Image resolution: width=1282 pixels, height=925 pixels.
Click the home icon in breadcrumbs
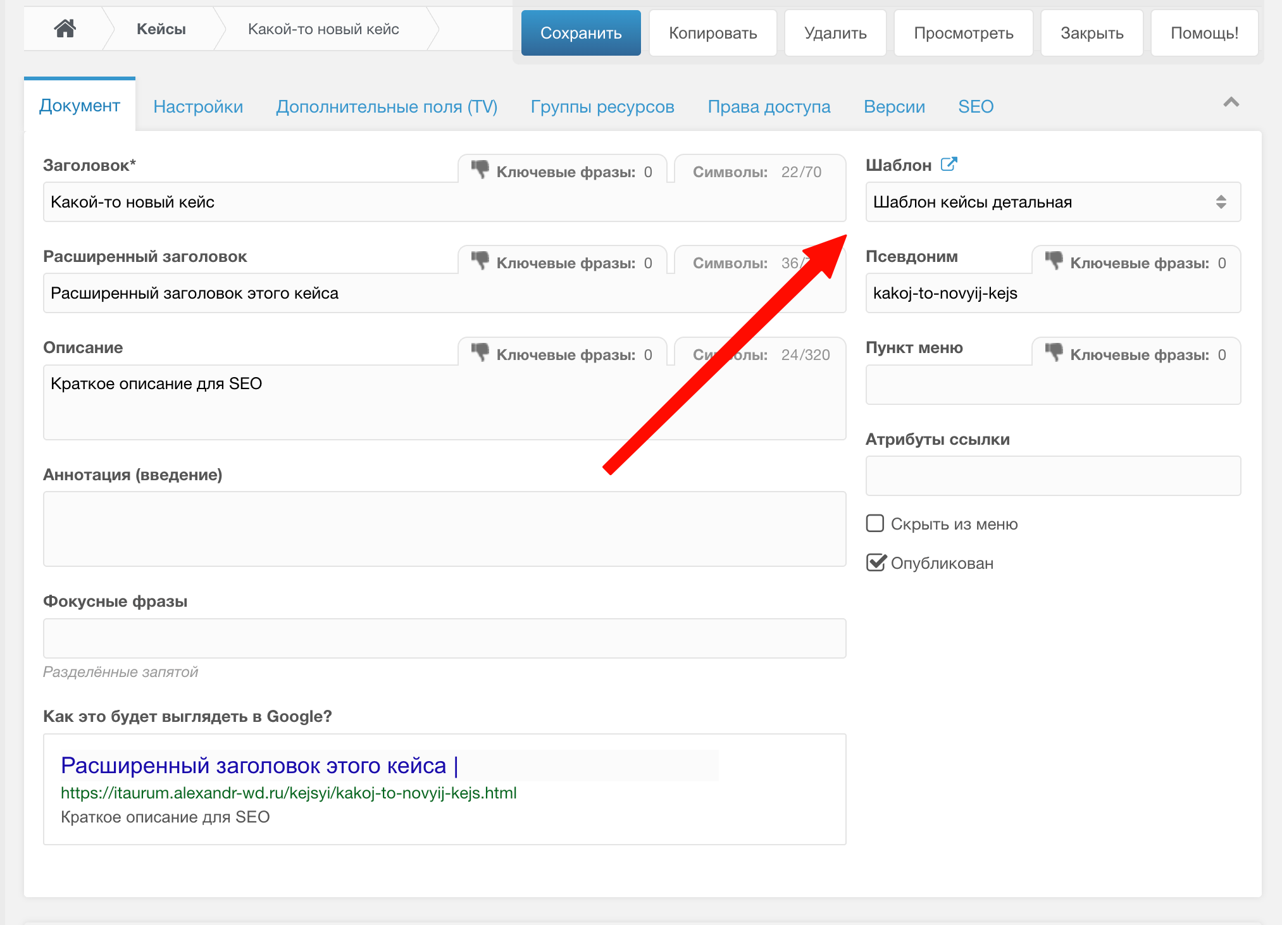point(65,28)
